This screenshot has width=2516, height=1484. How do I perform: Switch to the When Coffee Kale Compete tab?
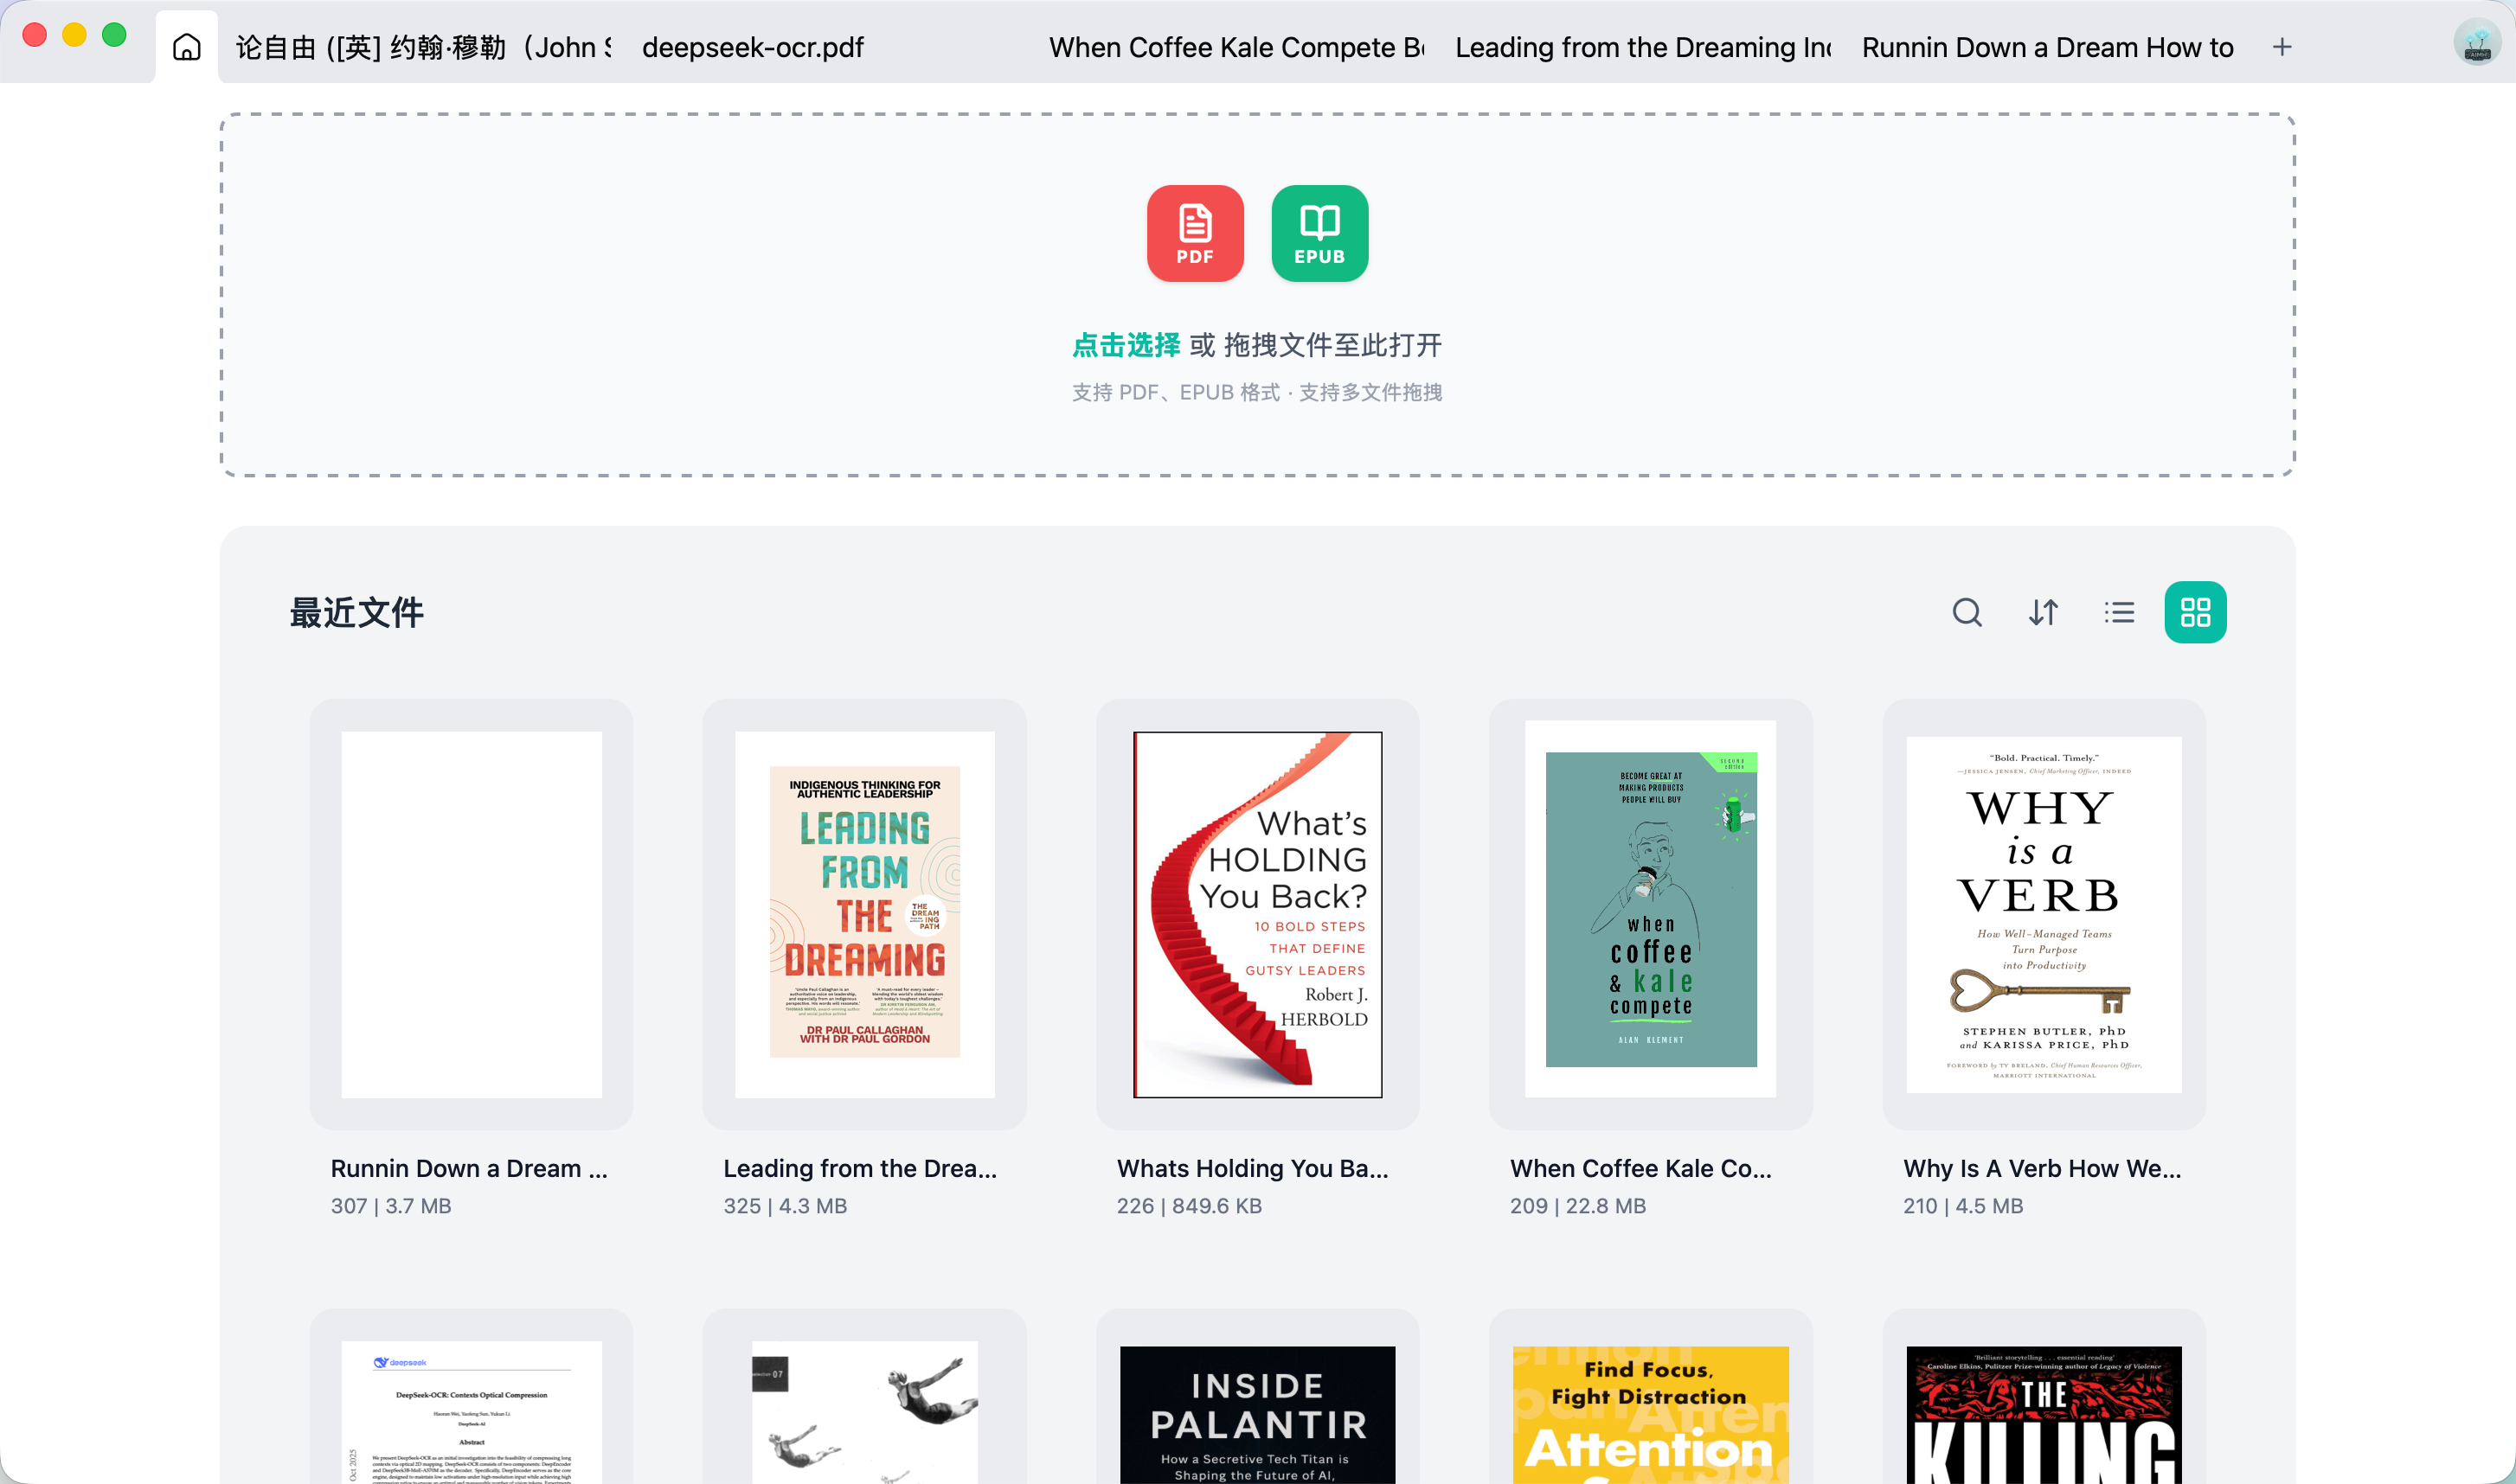tap(1234, 47)
